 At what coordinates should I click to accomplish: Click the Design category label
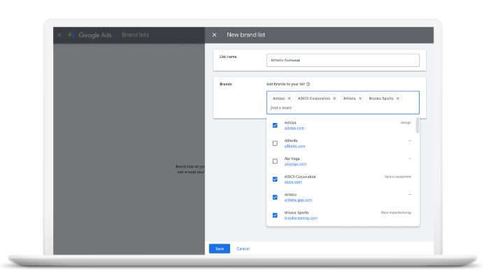(x=406, y=123)
